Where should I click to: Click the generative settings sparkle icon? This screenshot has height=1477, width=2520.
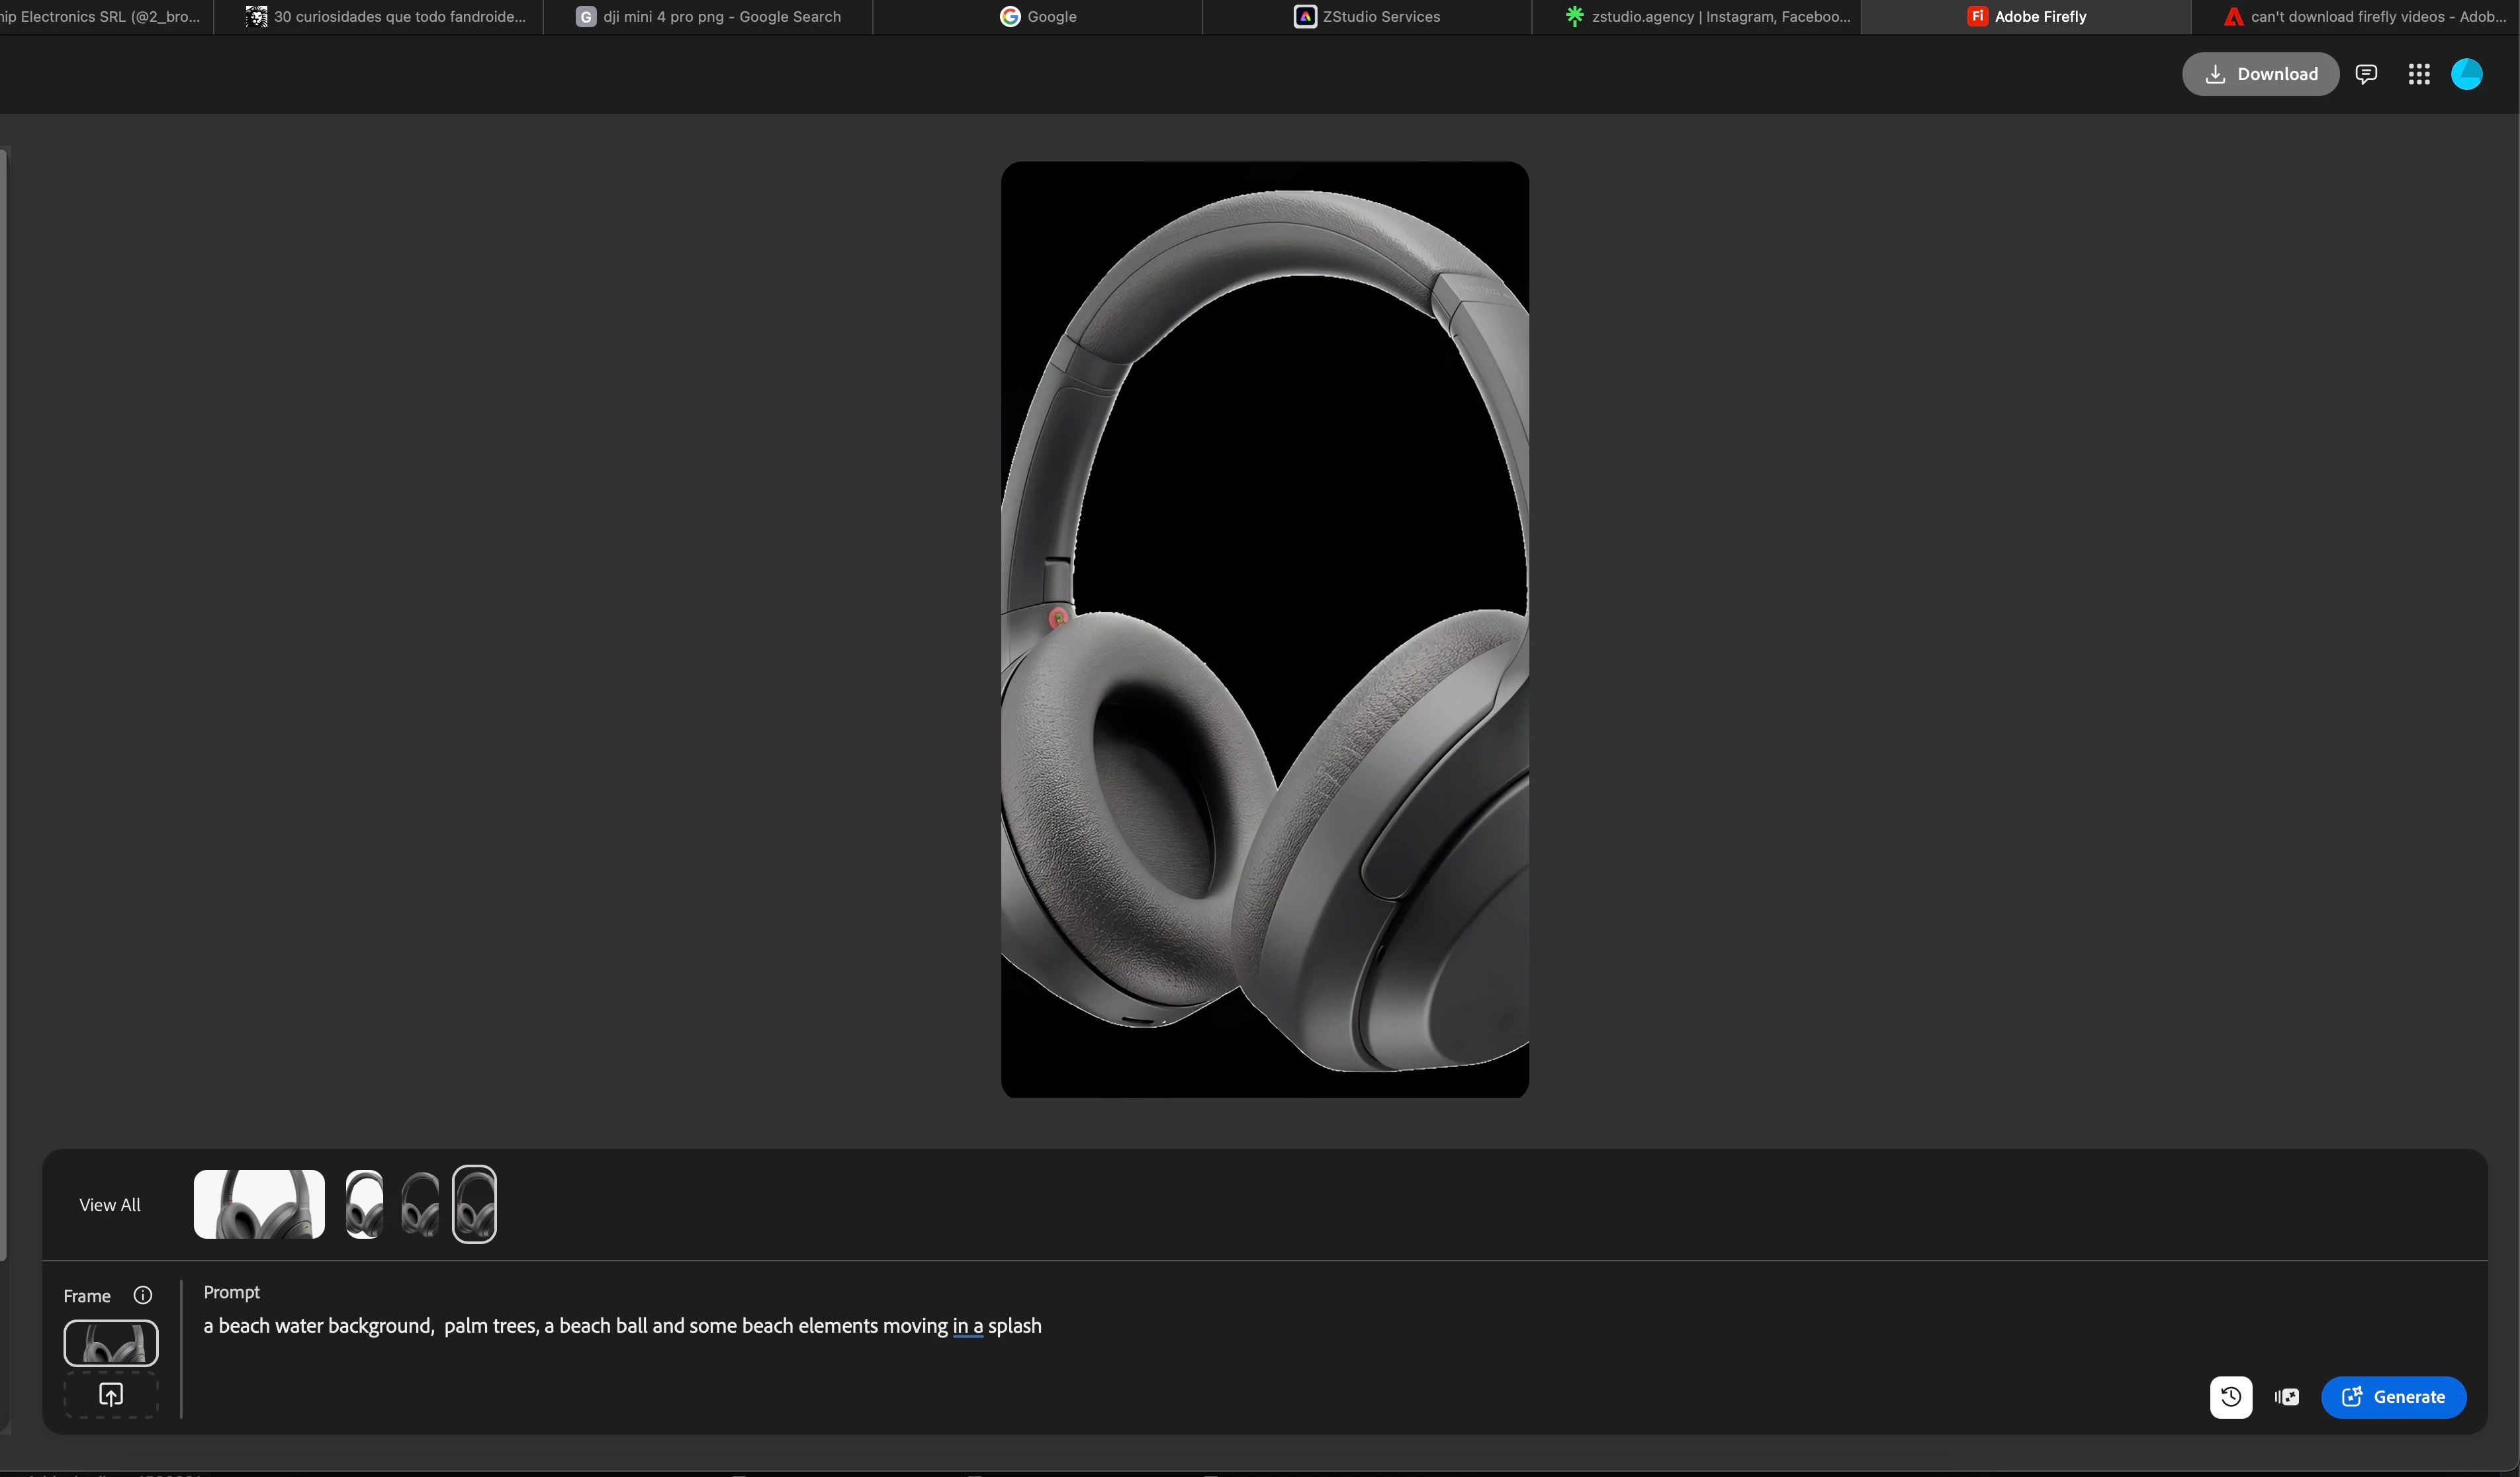tap(2286, 1397)
